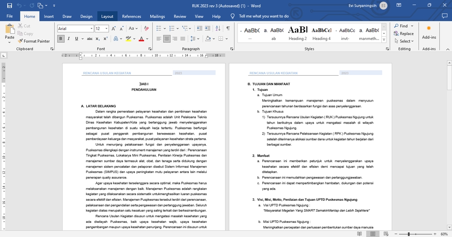
Task: Apply the invt- style
Action: click(x=345, y=33)
